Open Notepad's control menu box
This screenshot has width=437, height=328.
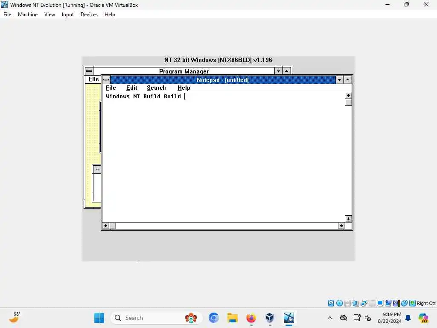point(106,80)
